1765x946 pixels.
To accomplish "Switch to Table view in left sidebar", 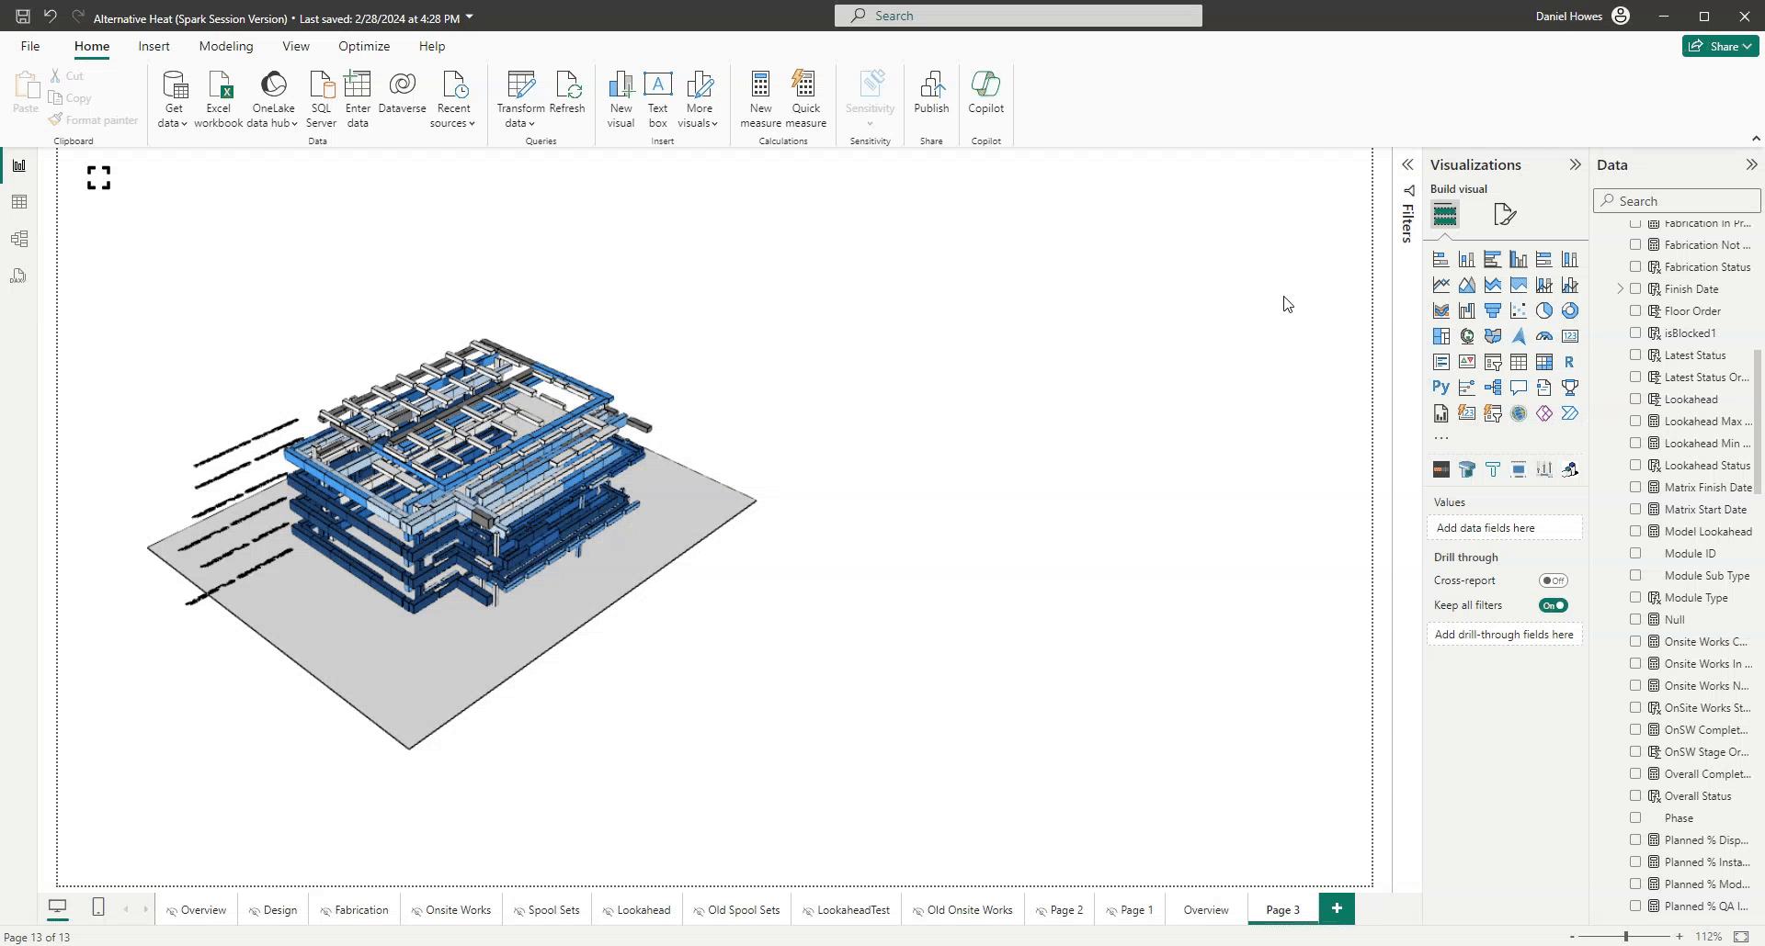I will [19, 202].
